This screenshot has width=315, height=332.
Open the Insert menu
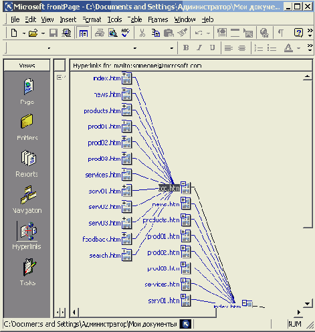[x=68, y=19]
